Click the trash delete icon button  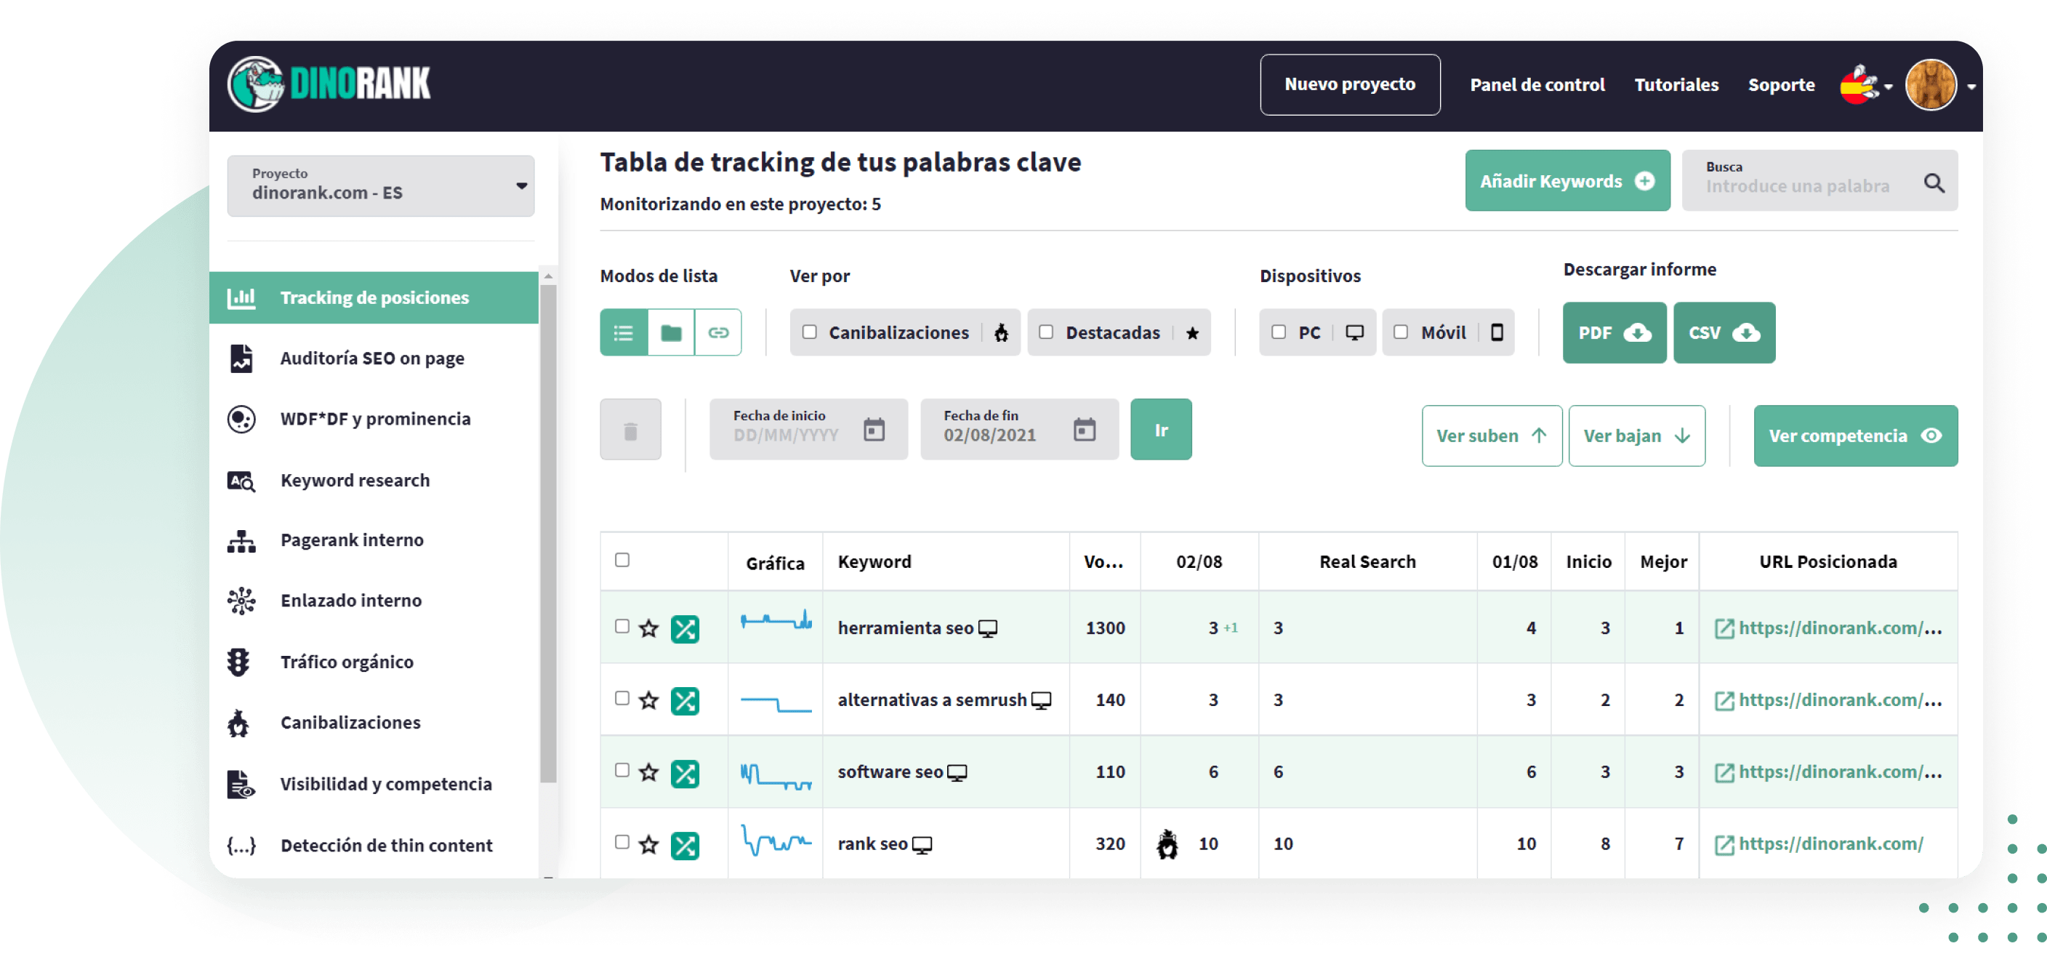(x=630, y=430)
